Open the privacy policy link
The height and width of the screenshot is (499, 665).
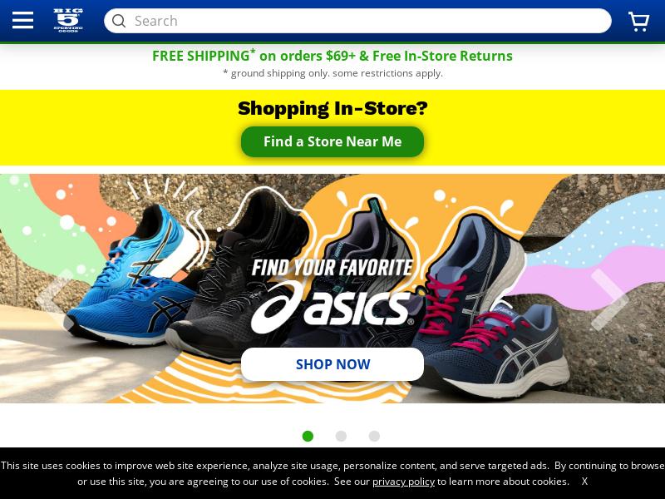click(403, 482)
